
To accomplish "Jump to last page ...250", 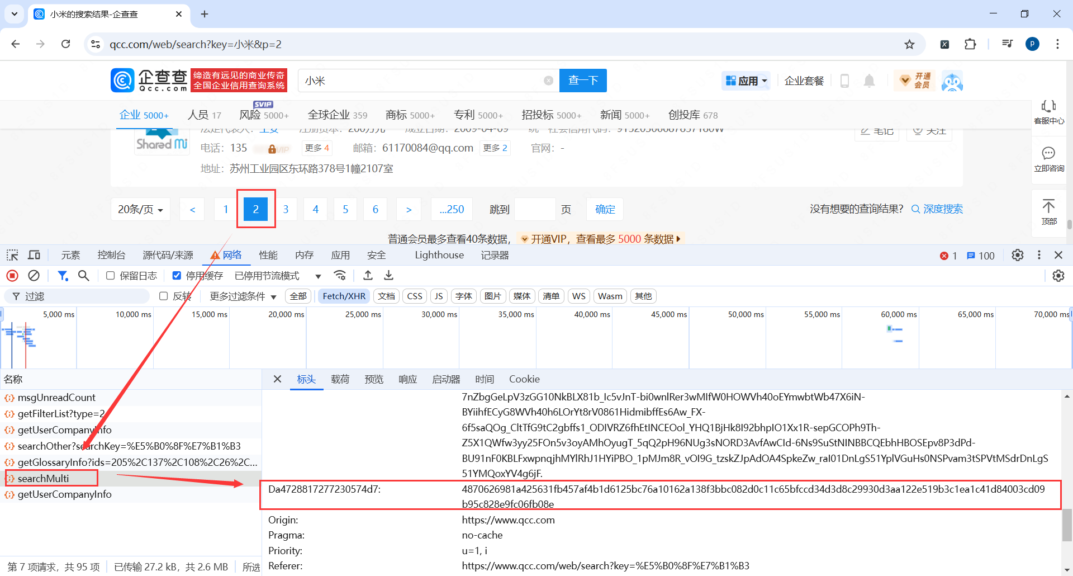I will 452,209.
